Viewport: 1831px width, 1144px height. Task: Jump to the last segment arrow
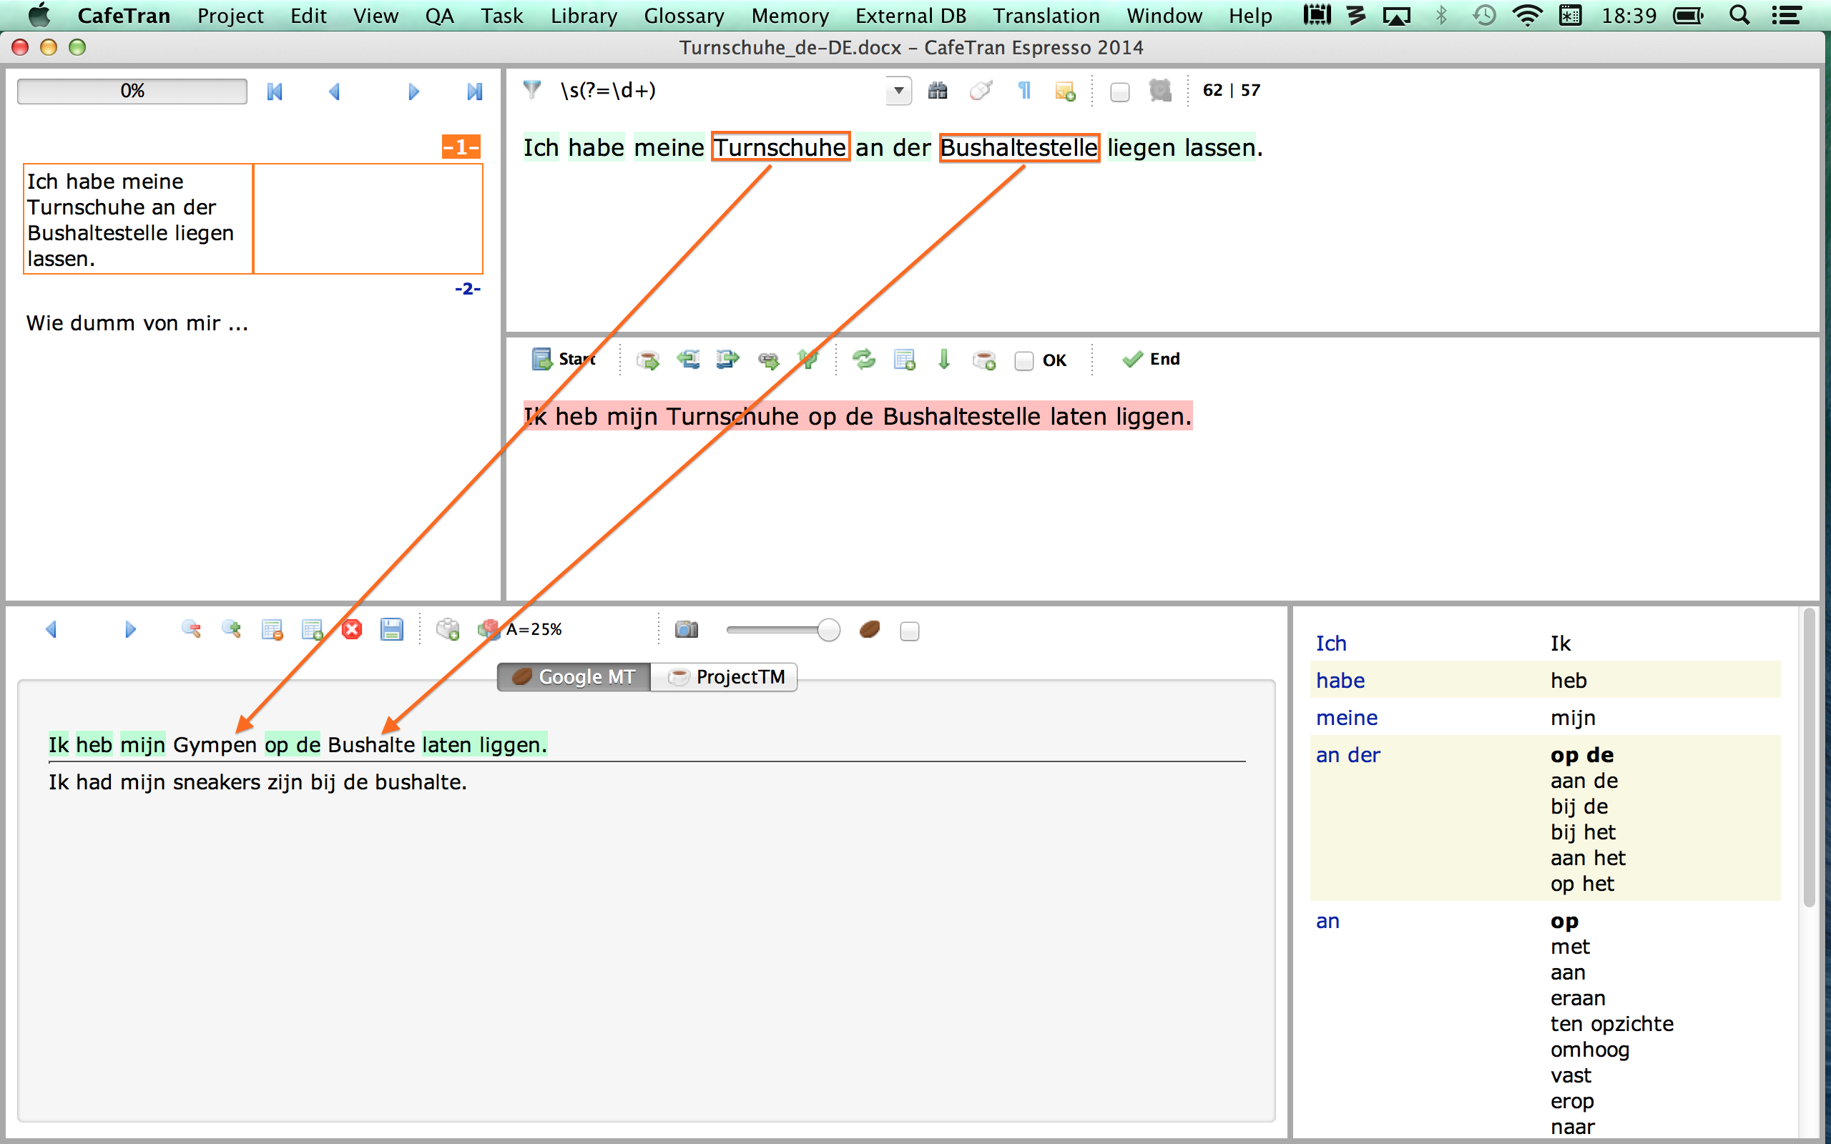click(473, 92)
